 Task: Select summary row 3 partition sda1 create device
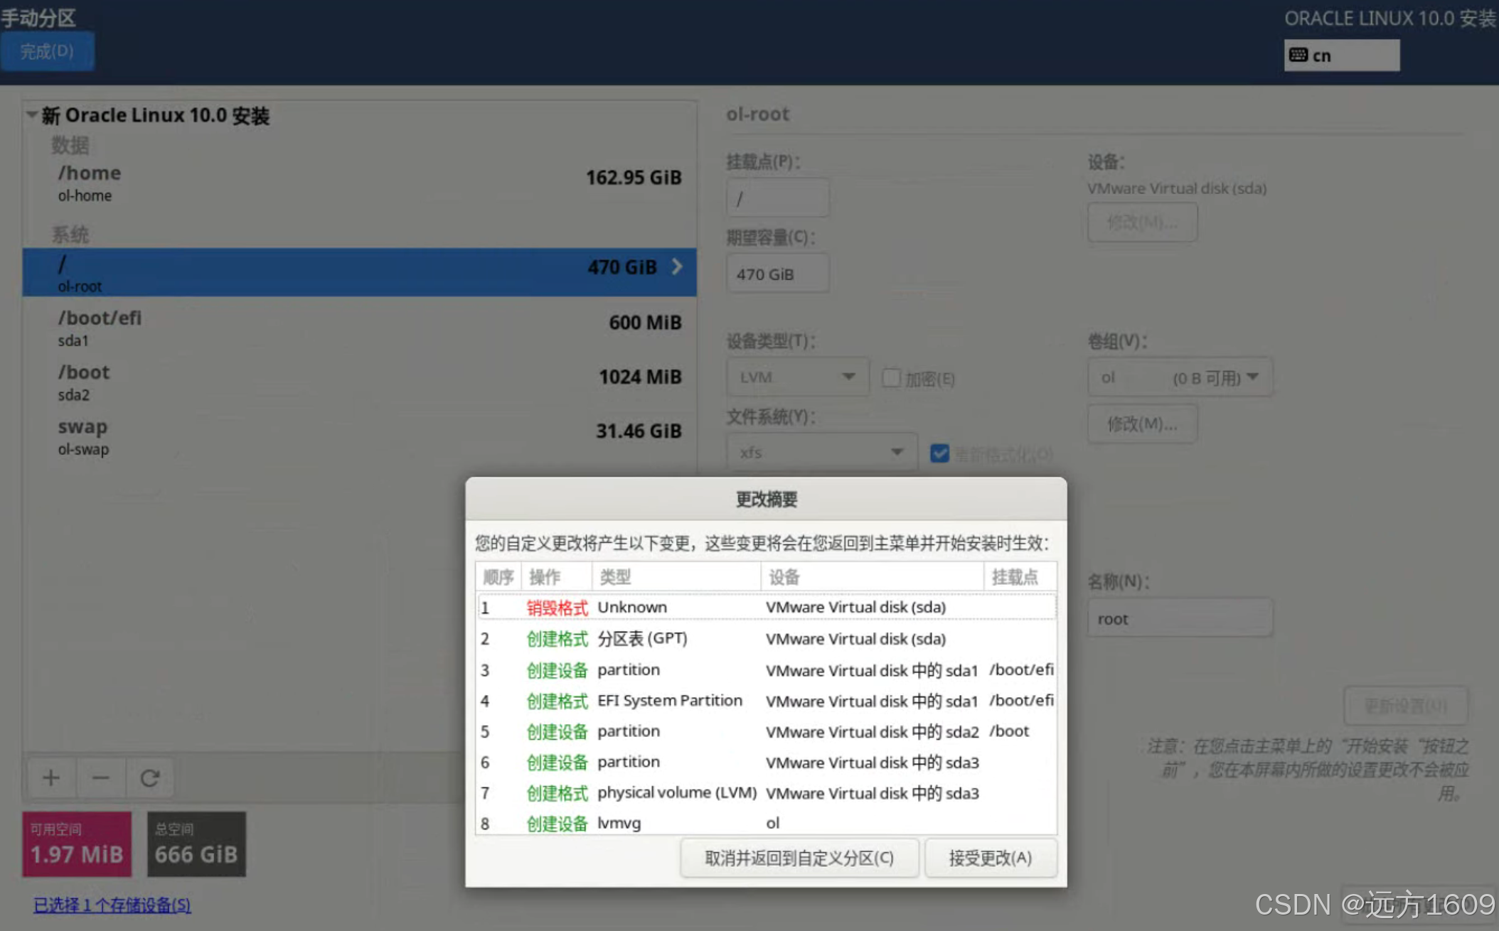767,670
